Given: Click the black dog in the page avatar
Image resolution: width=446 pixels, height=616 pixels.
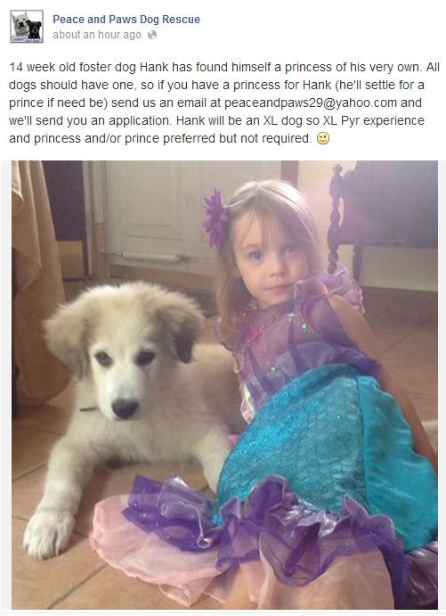Looking at the screenshot, I should point(35,29).
